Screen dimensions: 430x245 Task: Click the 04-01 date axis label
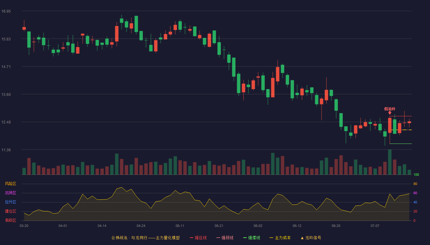[63, 226]
